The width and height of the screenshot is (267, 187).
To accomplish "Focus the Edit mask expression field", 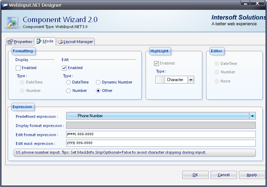I will pyautogui.click(x=161, y=143).
